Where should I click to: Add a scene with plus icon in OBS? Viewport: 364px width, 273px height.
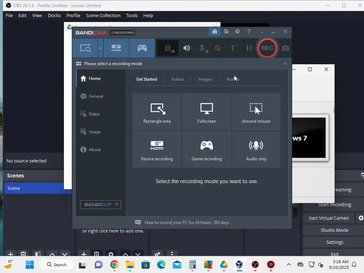pos(10,254)
